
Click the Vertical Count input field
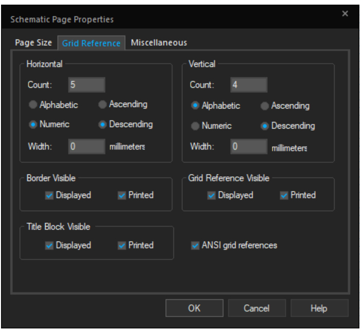click(x=248, y=85)
